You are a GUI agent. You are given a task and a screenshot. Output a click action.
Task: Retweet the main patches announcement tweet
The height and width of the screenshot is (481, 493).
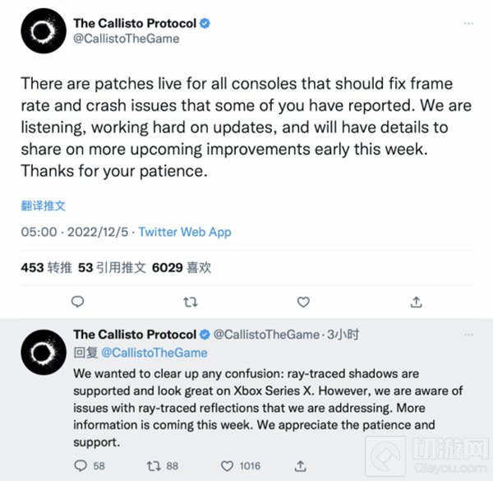pyautogui.click(x=191, y=302)
